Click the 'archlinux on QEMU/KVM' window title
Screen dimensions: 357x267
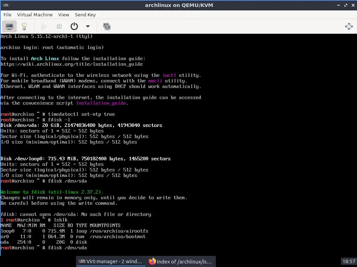tap(179, 5)
